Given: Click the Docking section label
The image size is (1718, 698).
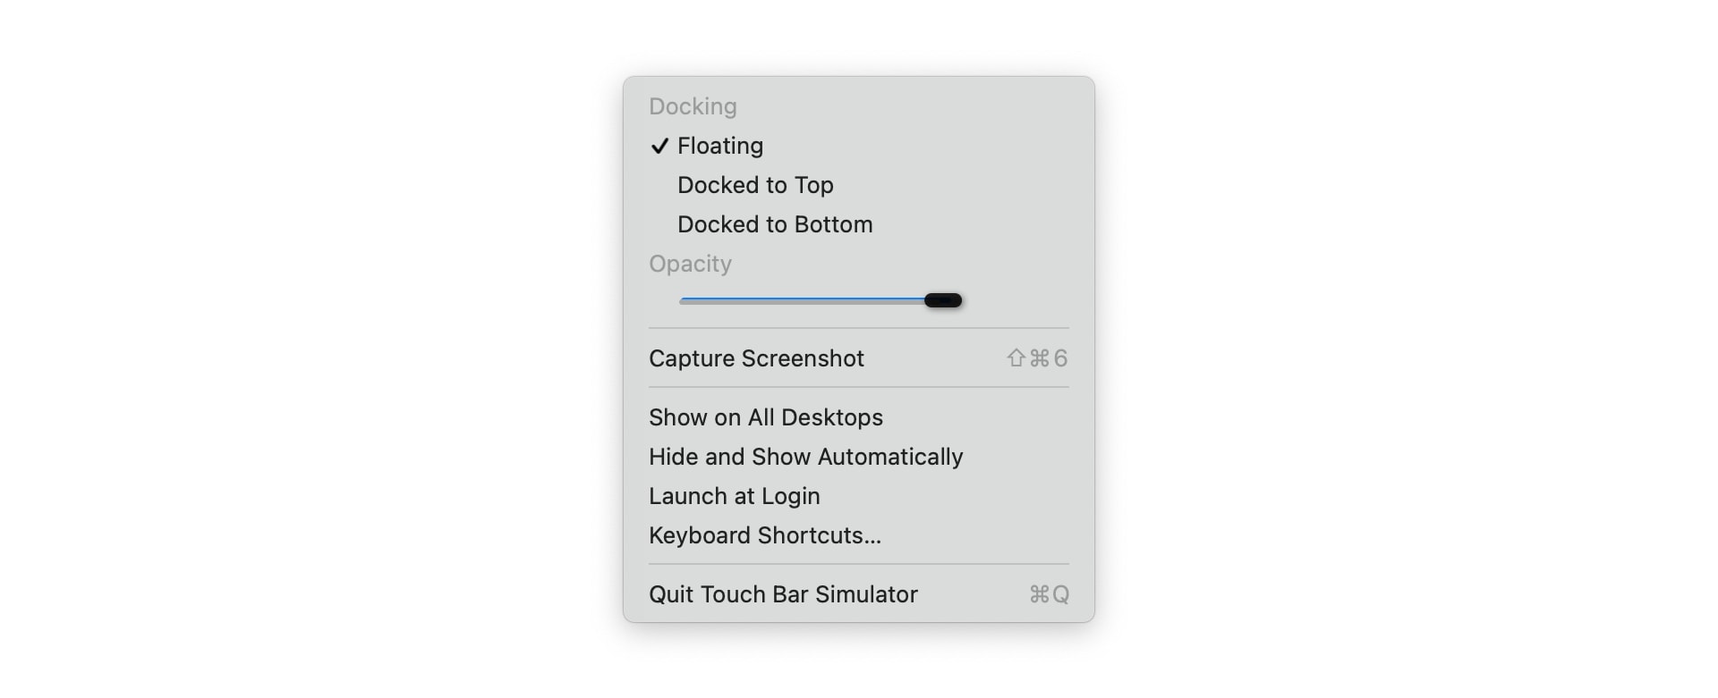Looking at the screenshot, I should tap(693, 106).
